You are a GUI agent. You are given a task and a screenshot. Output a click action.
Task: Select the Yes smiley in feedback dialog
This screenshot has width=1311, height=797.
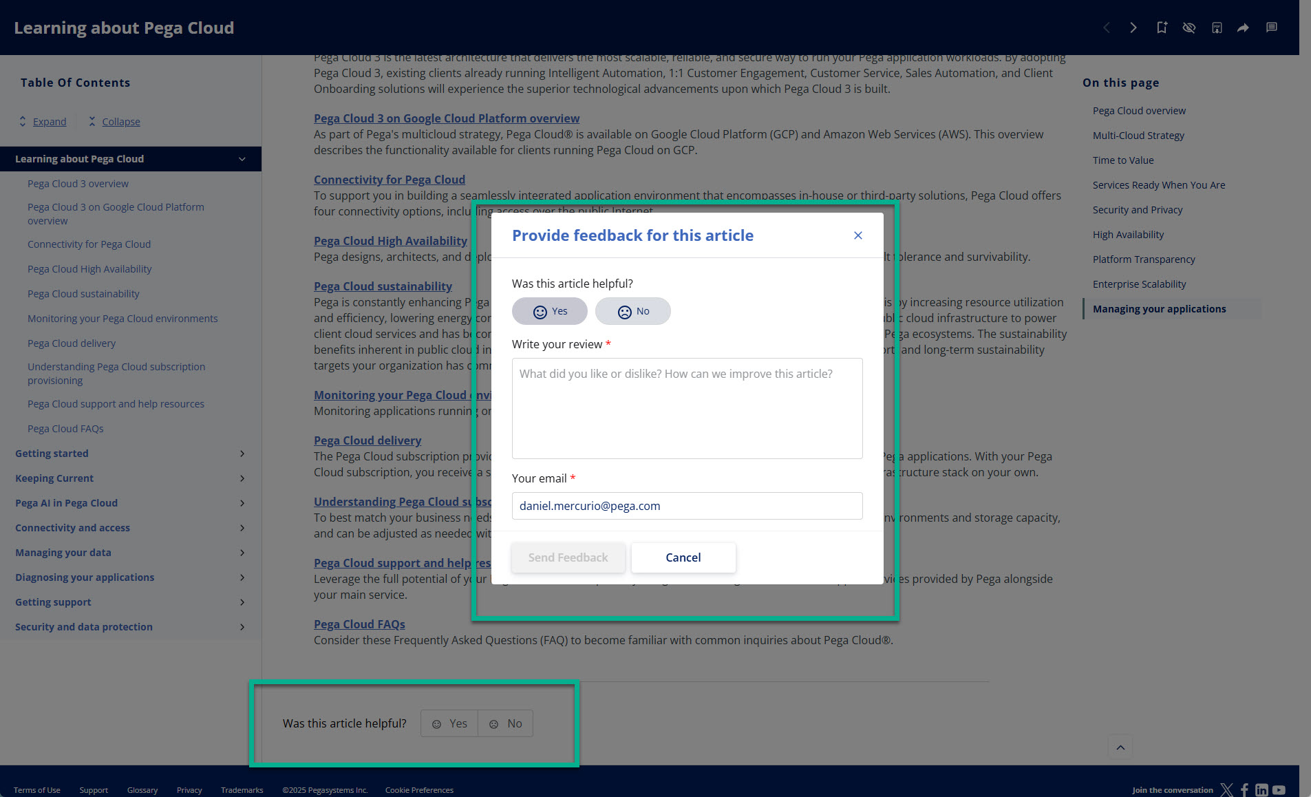pyautogui.click(x=550, y=311)
